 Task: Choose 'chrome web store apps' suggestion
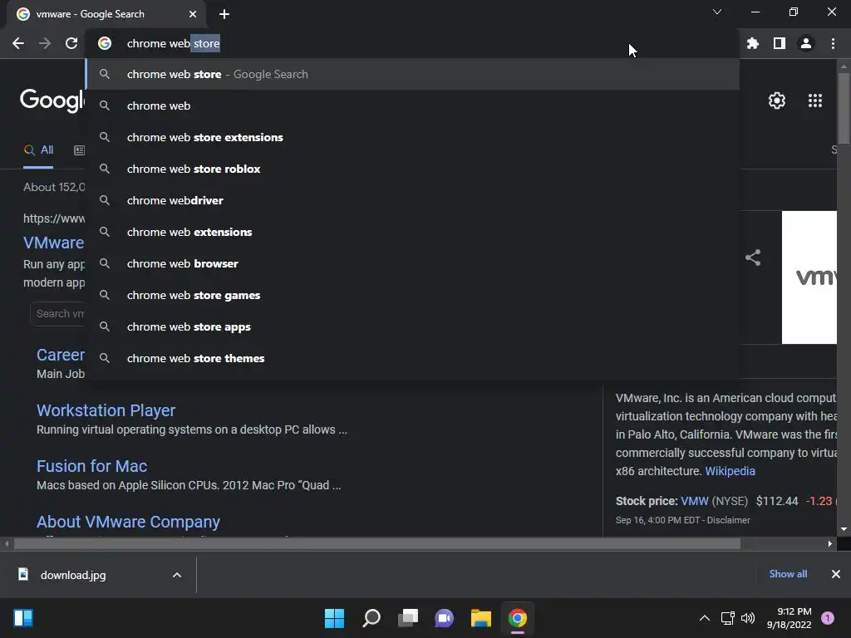tap(412, 326)
